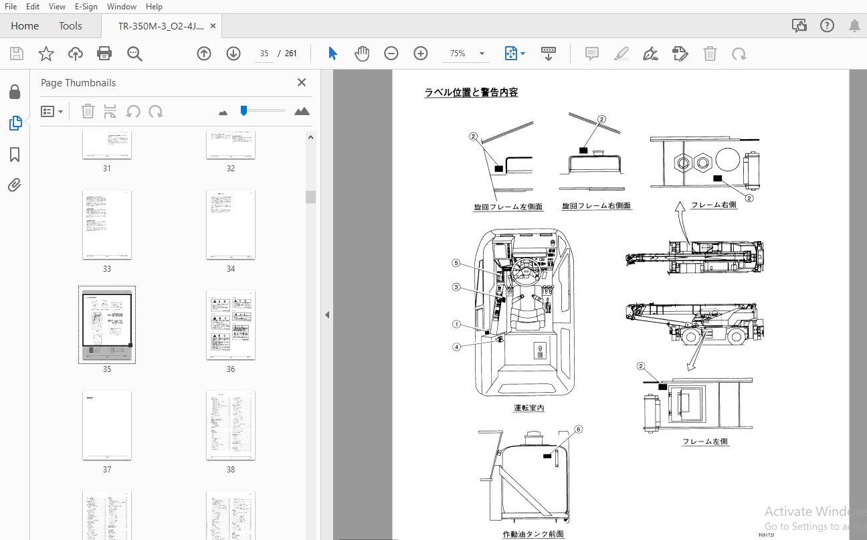
Task: Click the scrolling mode keyboard icon
Action: (x=549, y=54)
